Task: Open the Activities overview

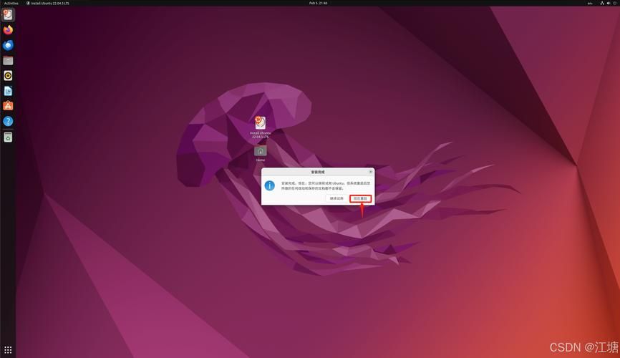Action: [11, 3]
